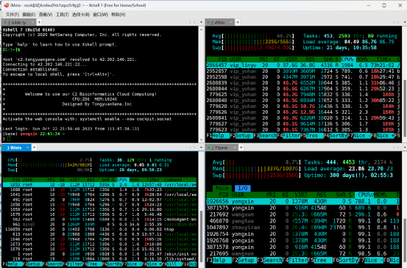Toggle F5 Tree view in ehbio htop
Screen dimensions: 407x268
pyautogui.click(x=312, y=136)
